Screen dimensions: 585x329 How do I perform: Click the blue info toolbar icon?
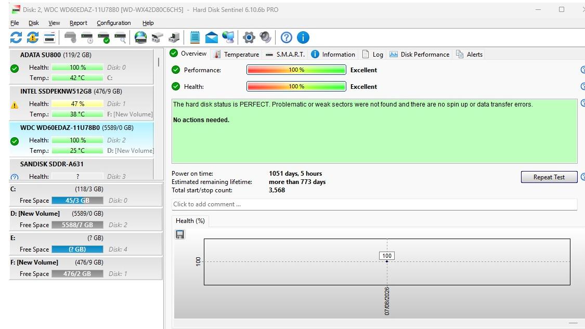click(303, 37)
